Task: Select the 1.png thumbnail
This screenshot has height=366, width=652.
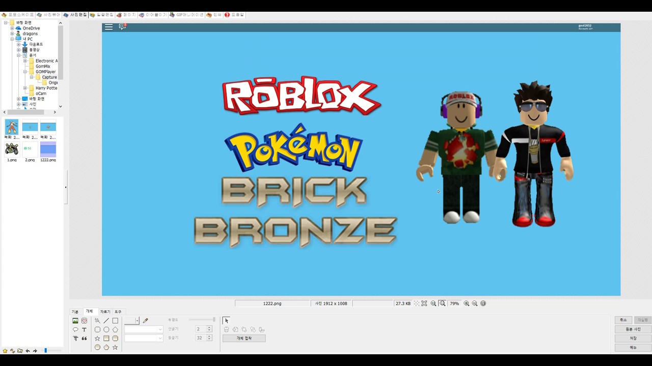Action: click(12, 152)
